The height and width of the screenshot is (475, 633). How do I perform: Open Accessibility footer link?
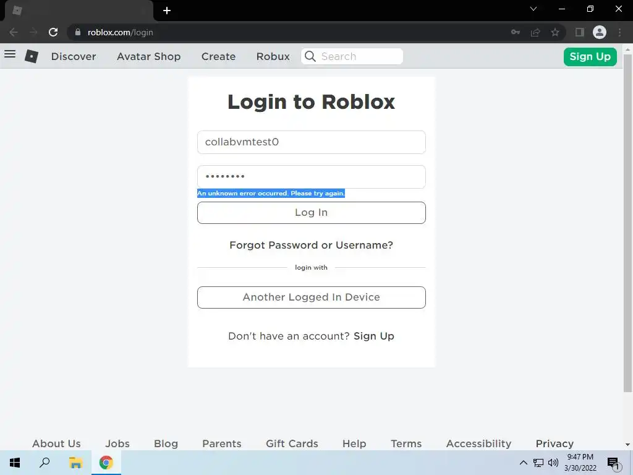(479, 443)
